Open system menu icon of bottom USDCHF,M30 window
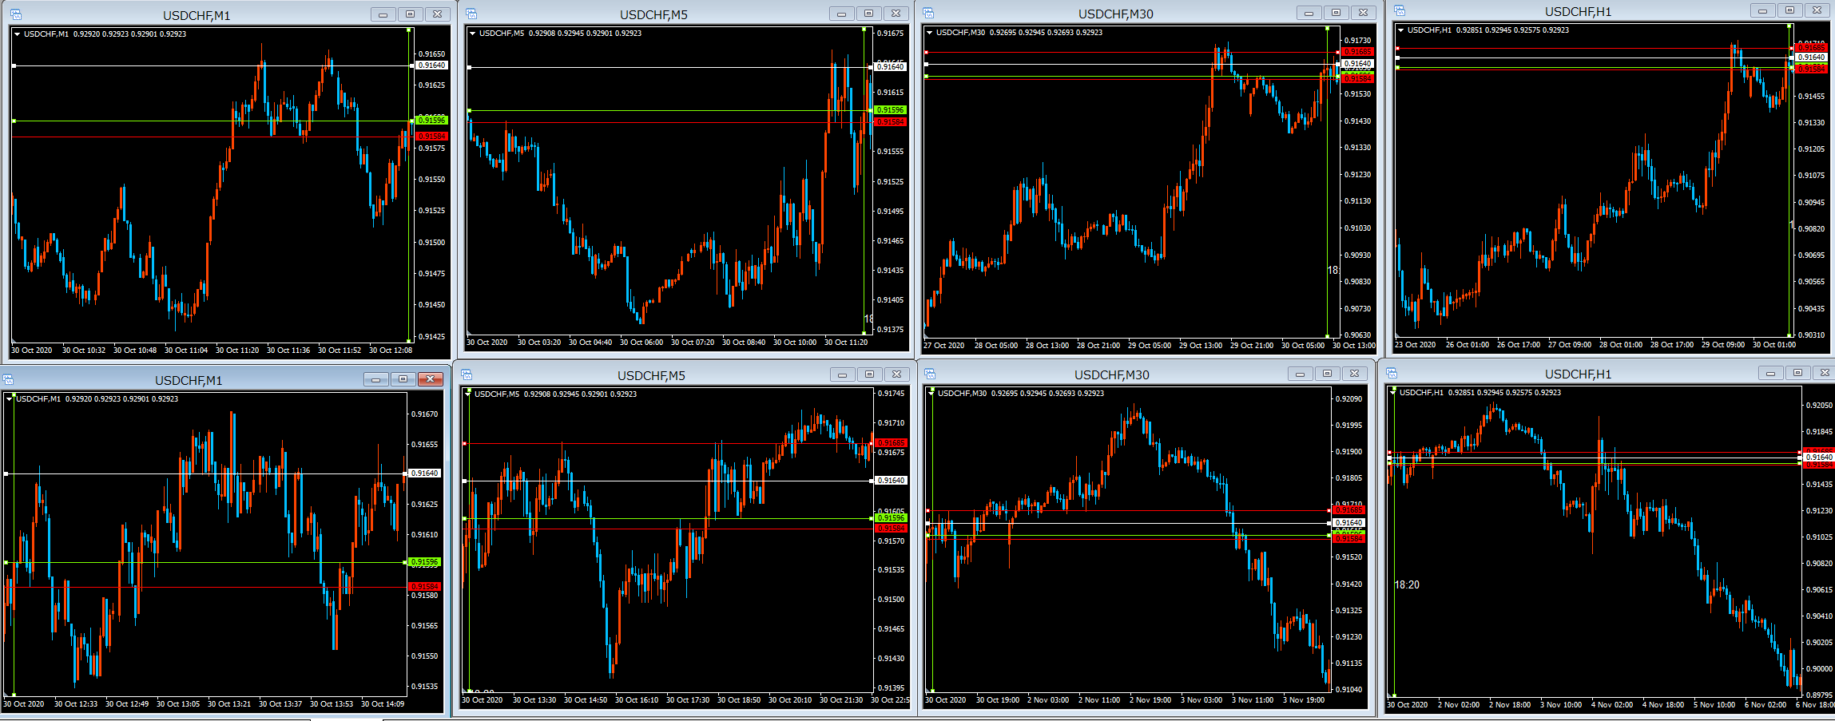This screenshot has width=1835, height=721. pos(930,374)
